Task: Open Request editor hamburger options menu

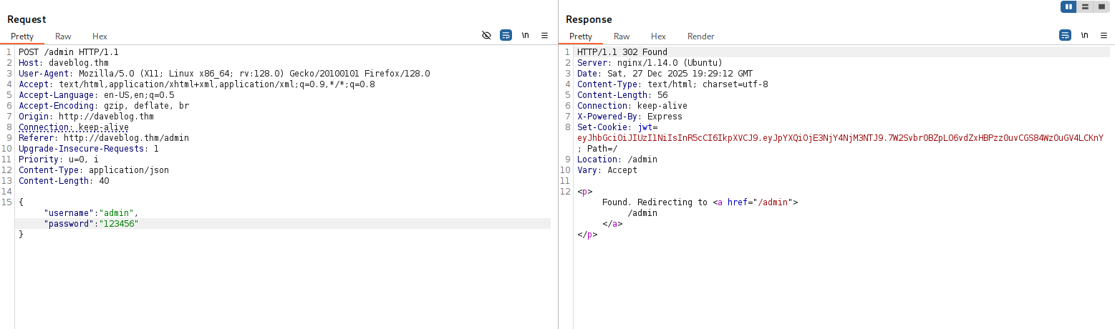Action: click(x=544, y=35)
